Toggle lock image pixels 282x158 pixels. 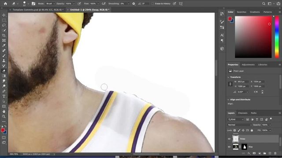pyautogui.click(x=239, y=130)
